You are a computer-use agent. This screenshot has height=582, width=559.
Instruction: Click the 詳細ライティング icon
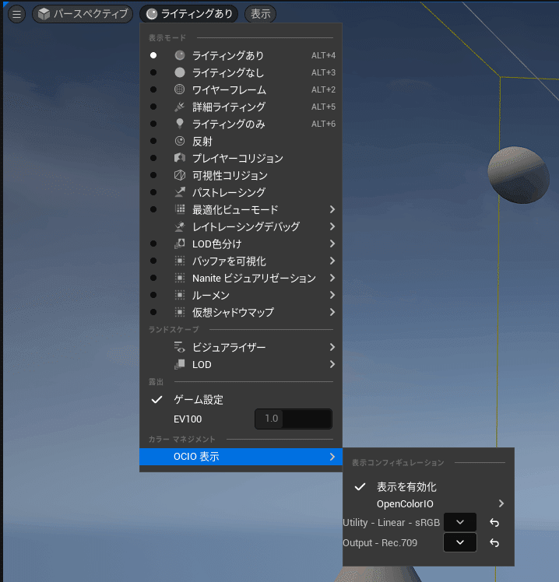pyautogui.click(x=180, y=107)
